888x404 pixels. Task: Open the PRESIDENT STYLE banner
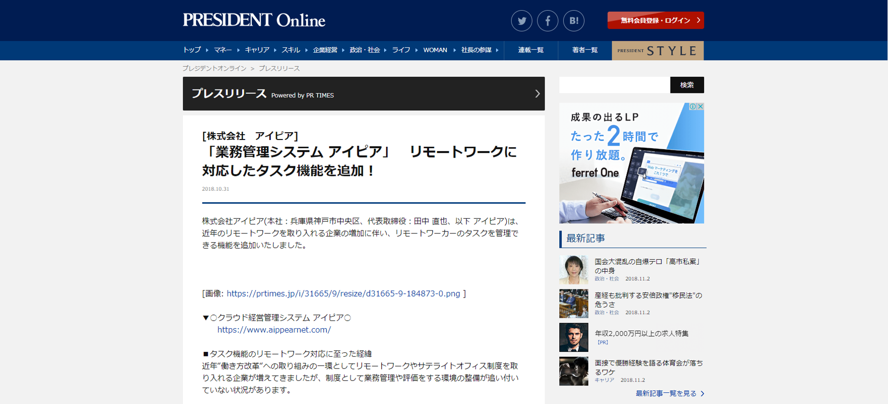(657, 51)
